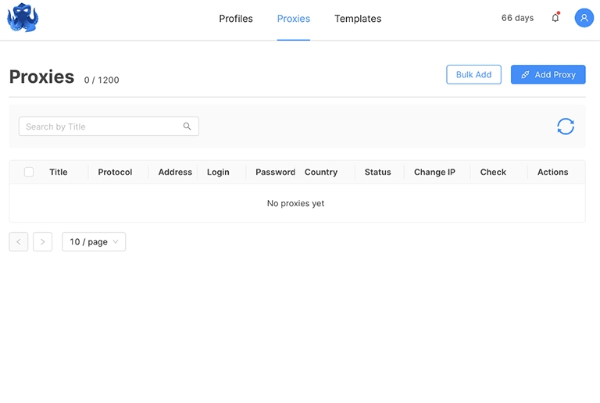Click the search magnifier icon
The image size is (600, 403).
pyautogui.click(x=187, y=127)
